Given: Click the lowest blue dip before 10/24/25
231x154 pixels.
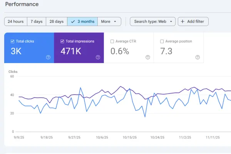Looking at the screenshot, I should 145,117.
